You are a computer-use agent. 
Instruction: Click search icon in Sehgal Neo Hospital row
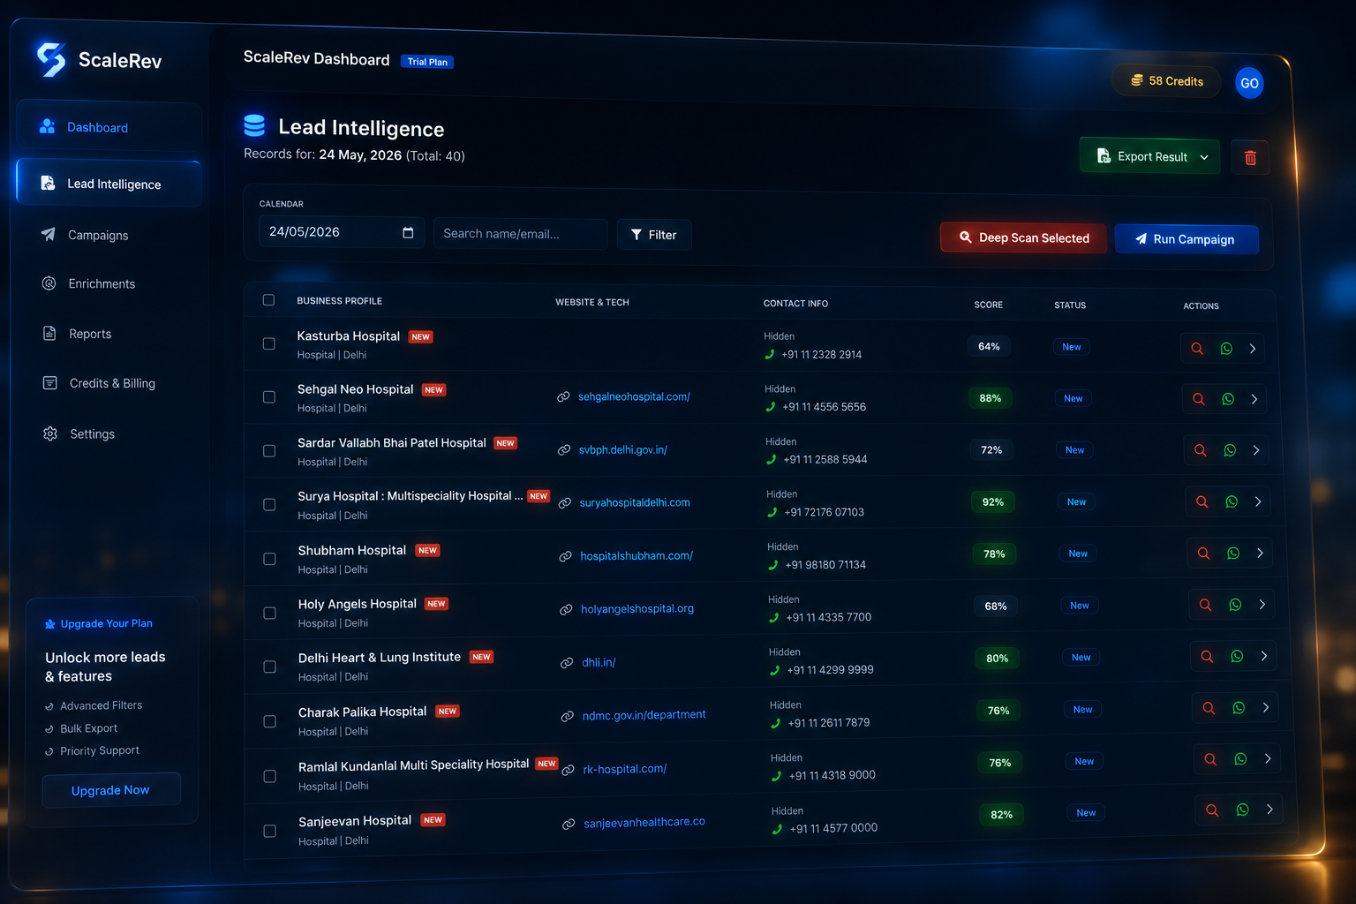pos(1199,399)
